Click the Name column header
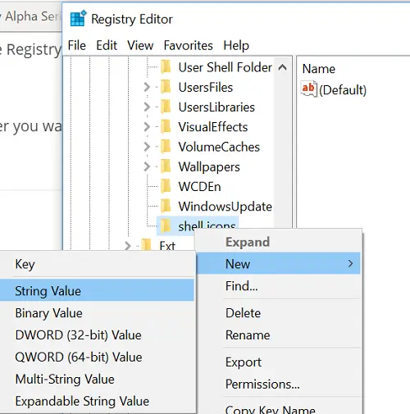The image size is (410, 414). click(x=319, y=69)
